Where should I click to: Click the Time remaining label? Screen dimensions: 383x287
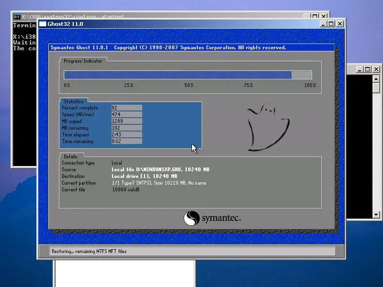pyautogui.click(x=78, y=141)
